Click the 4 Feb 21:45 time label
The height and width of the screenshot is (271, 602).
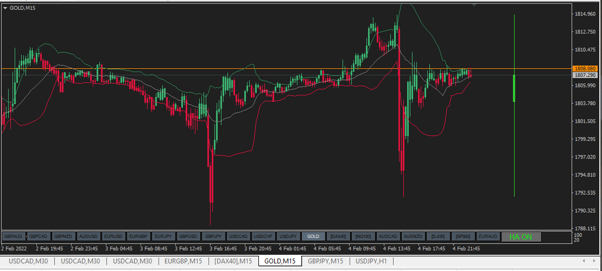point(466,248)
